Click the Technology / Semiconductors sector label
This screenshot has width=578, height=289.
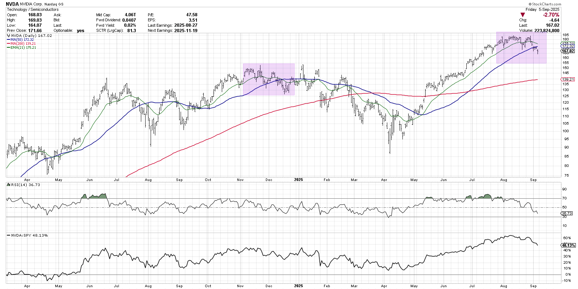click(x=33, y=9)
